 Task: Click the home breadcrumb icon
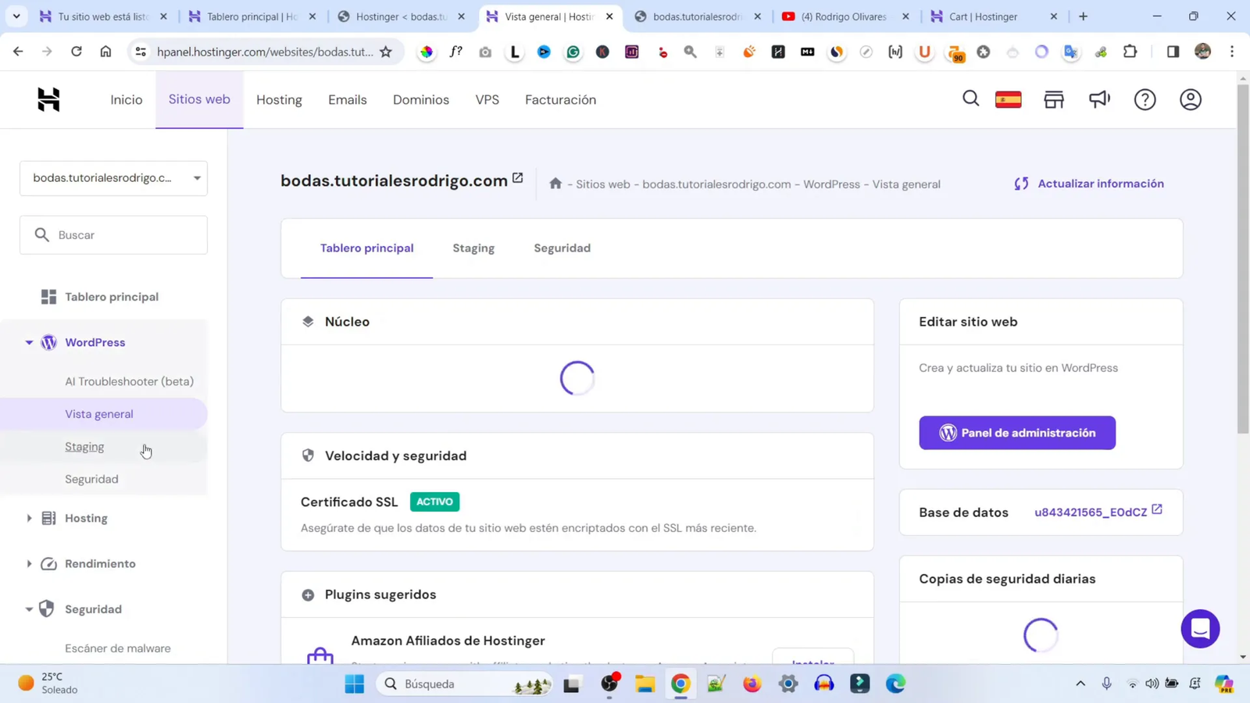[x=555, y=184]
